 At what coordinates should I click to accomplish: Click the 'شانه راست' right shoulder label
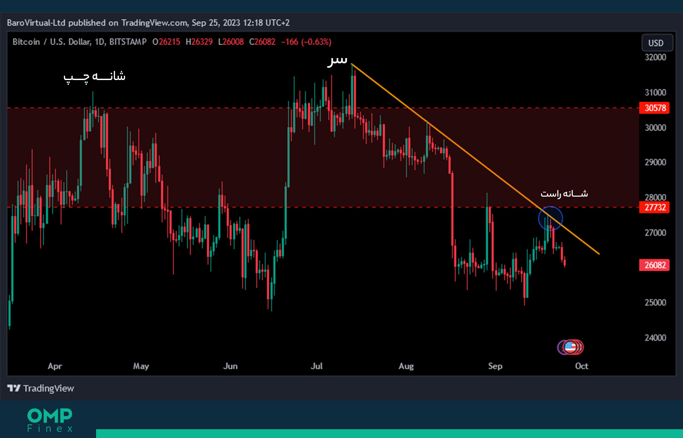click(x=564, y=193)
